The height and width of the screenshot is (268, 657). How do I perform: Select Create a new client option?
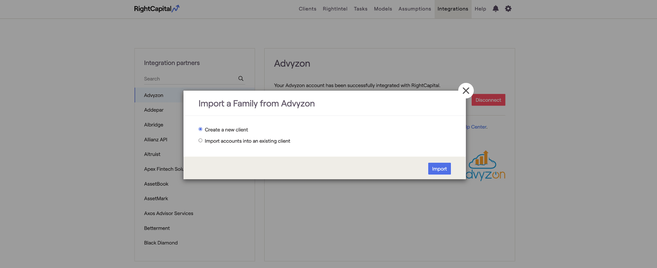click(x=201, y=129)
